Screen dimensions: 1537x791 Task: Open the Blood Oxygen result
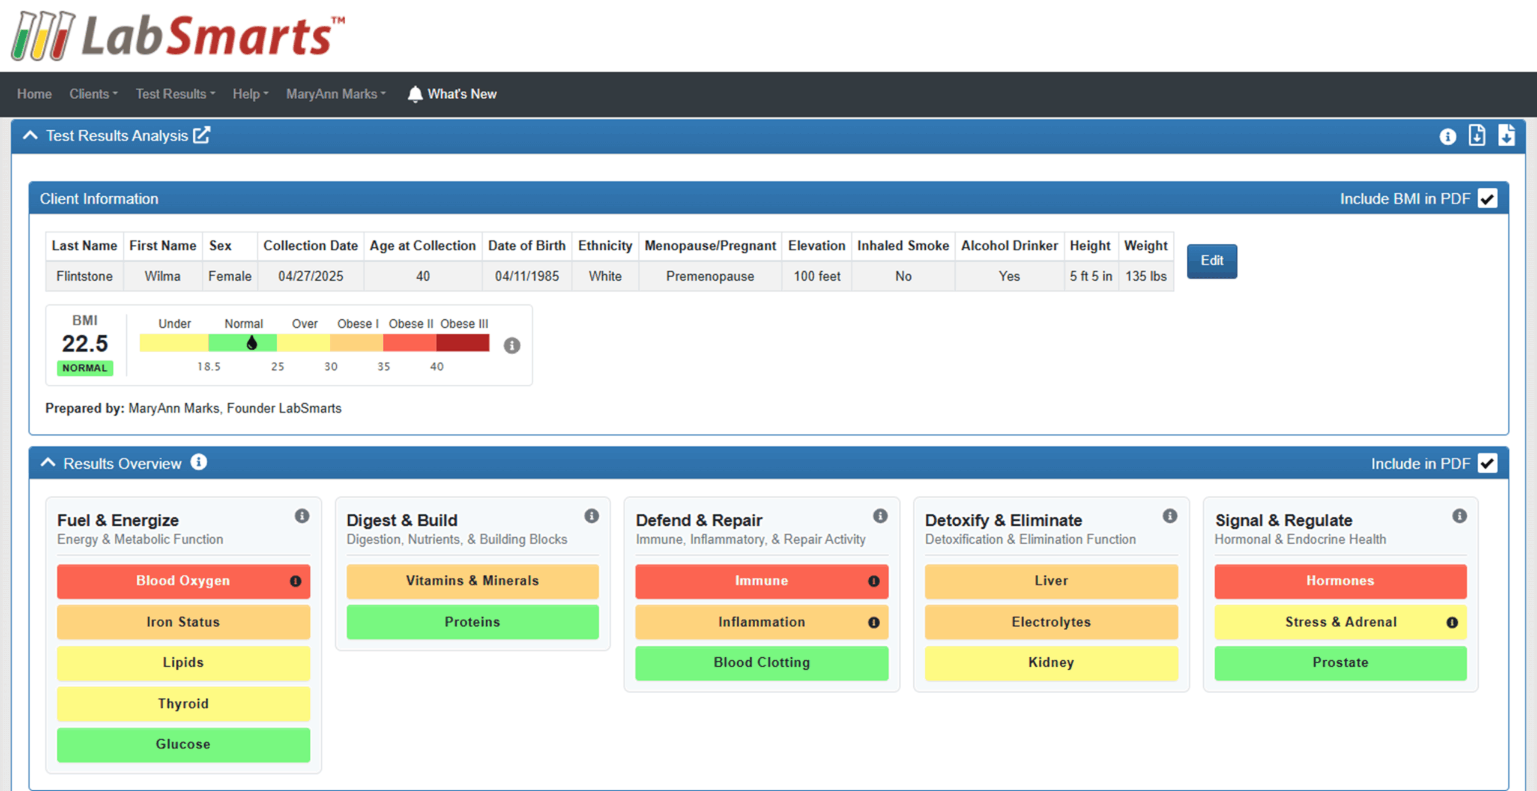(183, 581)
